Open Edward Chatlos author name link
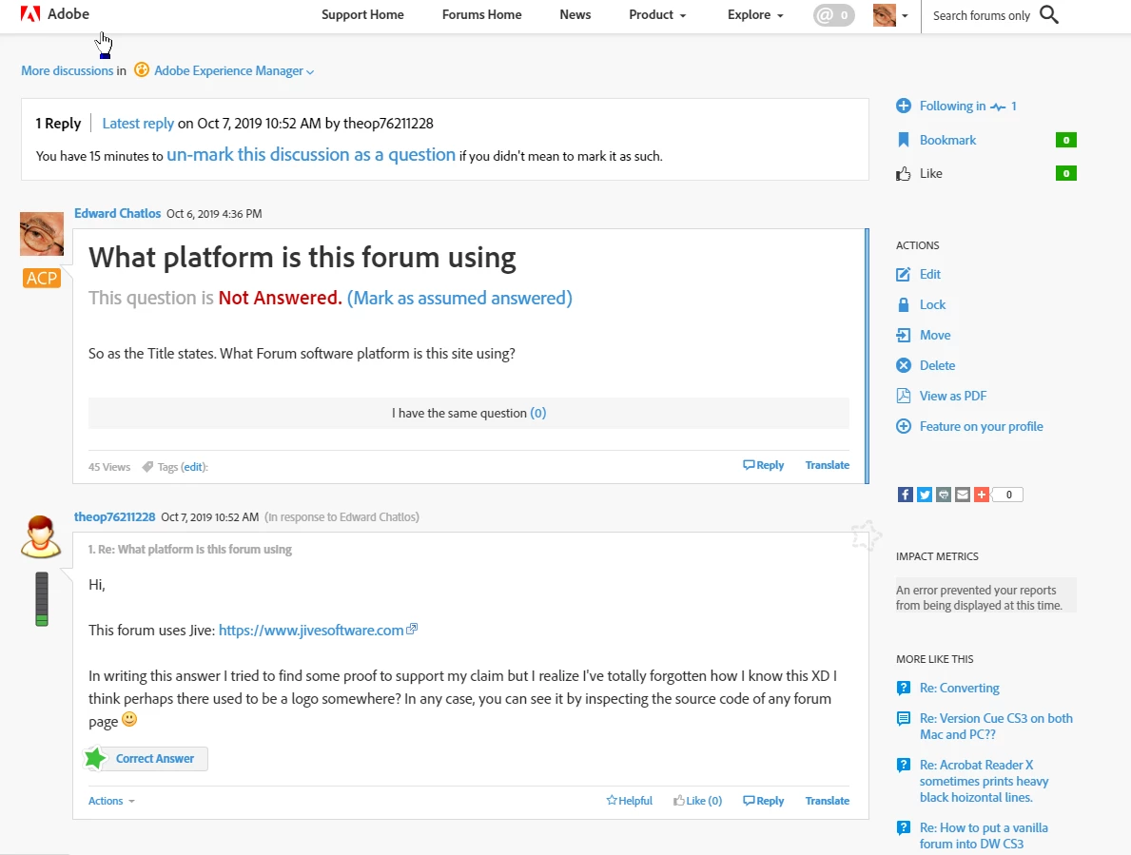The image size is (1131, 855). pyautogui.click(x=118, y=213)
